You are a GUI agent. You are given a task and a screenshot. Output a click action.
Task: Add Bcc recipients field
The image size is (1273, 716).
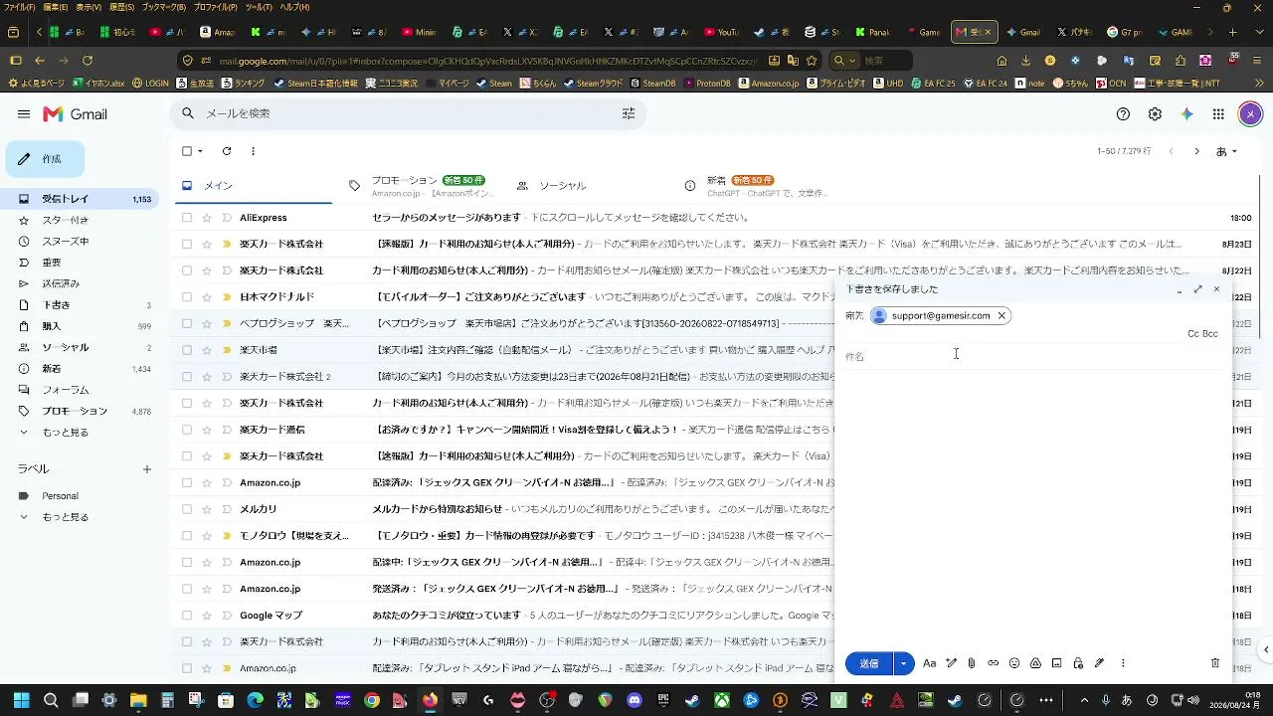coord(1210,334)
